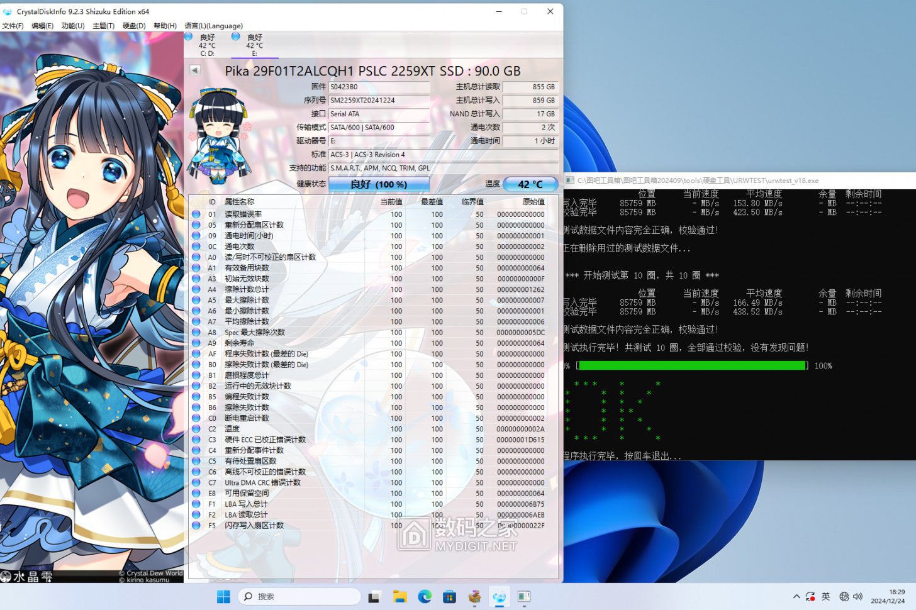Click raw value 000000001262 of 擦除计数总计
The height and width of the screenshot is (610, 916).
(x=521, y=289)
